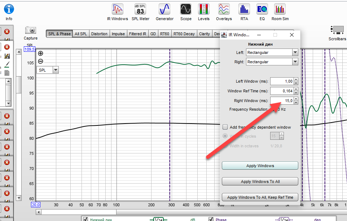Open the Clarity tab
This screenshot has height=221, width=347.
coord(204,34)
